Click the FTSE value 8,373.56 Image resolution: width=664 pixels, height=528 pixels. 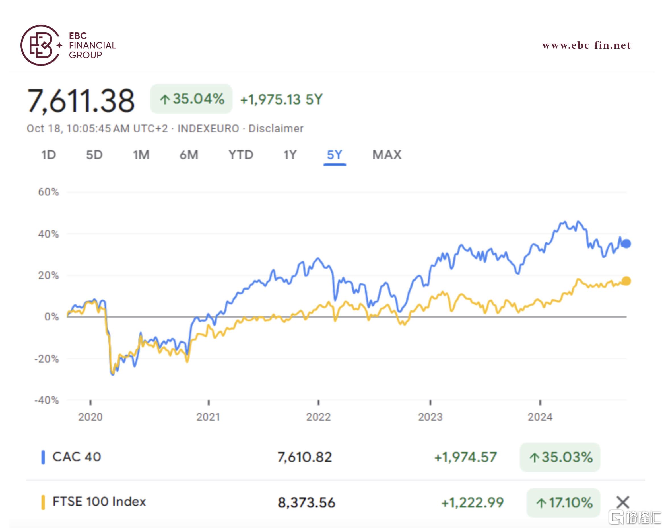306,503
